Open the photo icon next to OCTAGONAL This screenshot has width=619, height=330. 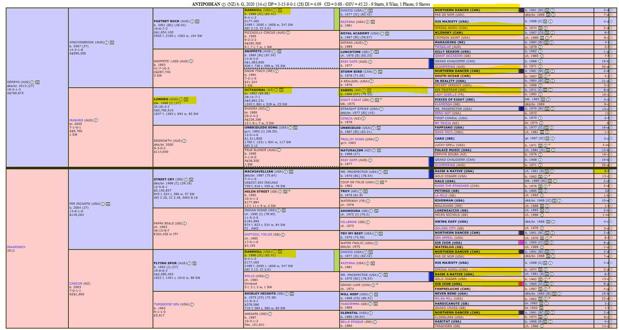281,90
